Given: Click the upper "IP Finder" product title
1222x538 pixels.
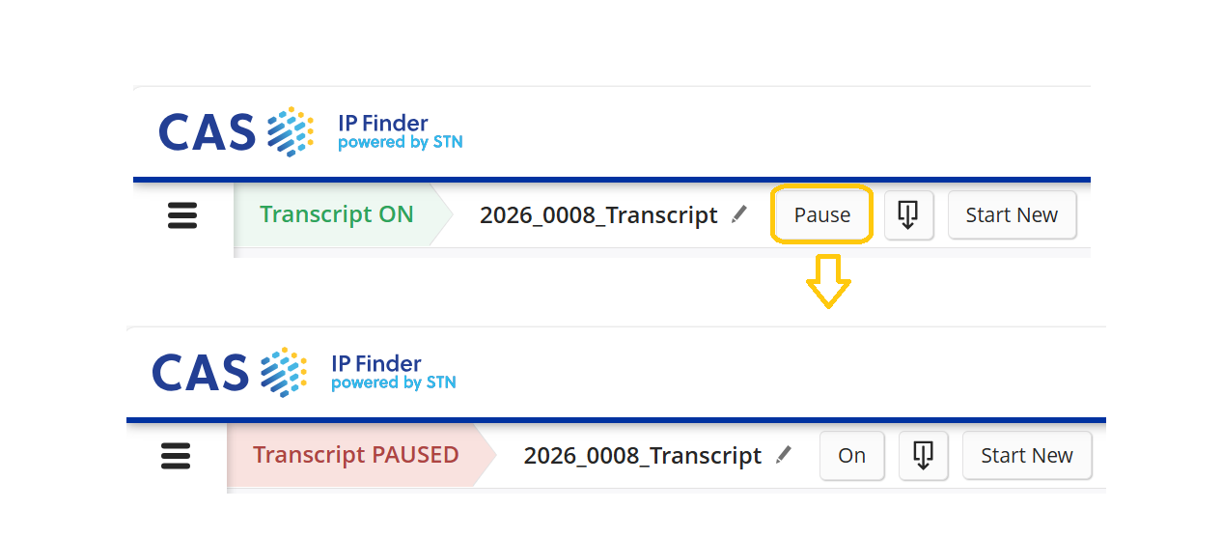Looking at the screenshot, I should tap(382, 124).
